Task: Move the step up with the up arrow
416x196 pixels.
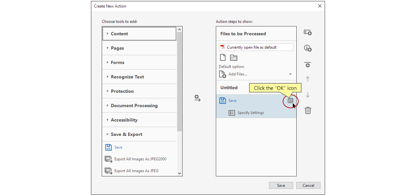Action: tap(307, 79)
